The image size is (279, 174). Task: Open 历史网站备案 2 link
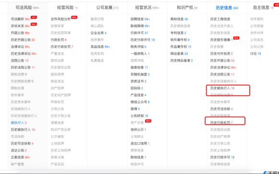pyautogui.click(x=182, y=61)
